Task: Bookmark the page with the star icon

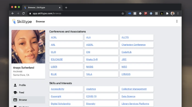Action: point(123,13)
